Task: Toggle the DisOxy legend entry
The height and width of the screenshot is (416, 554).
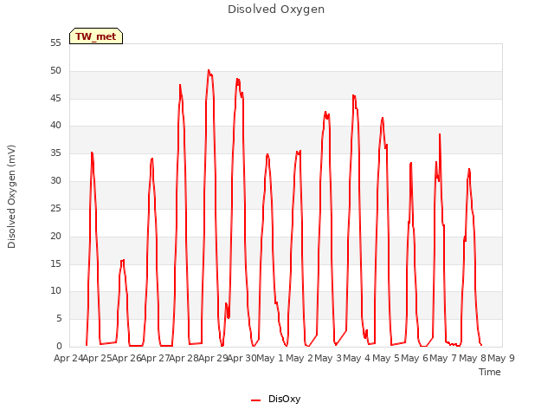Action: pos(276,399)
